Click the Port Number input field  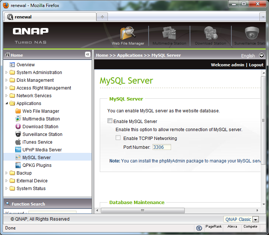tap(161, 147)
